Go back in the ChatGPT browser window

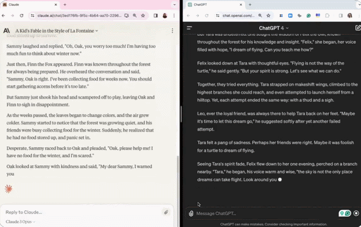(x=188, y=16)
